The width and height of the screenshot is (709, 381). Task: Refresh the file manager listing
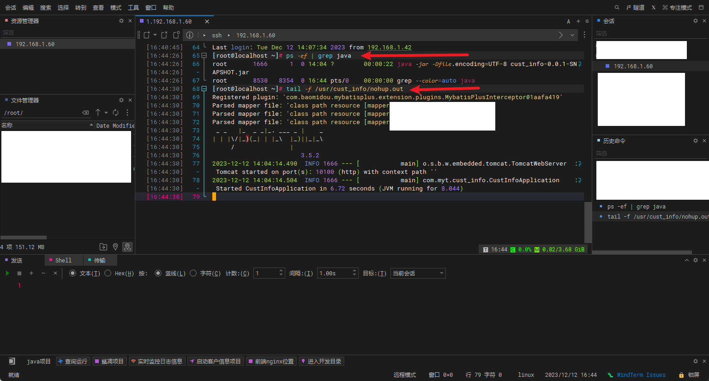coord(116,113)
